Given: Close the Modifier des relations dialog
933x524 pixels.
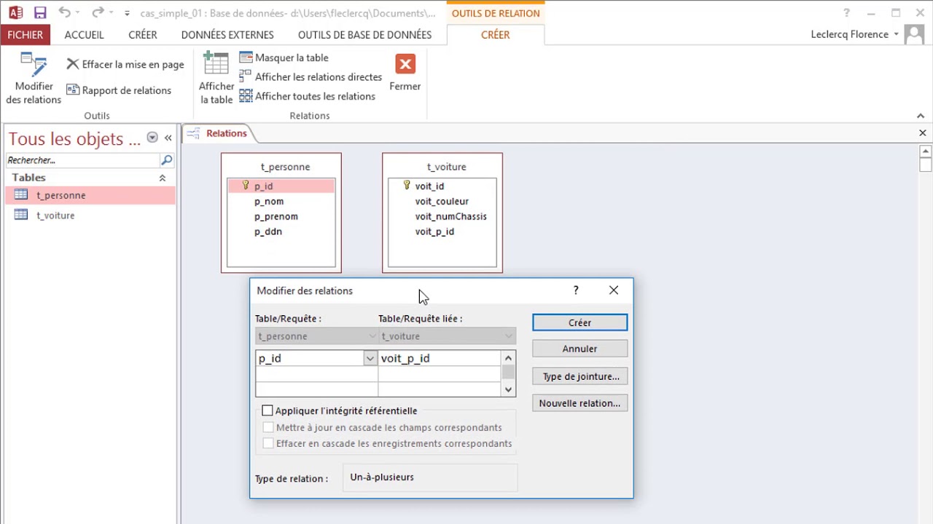Looking at the screenshot, I should 614,290.
